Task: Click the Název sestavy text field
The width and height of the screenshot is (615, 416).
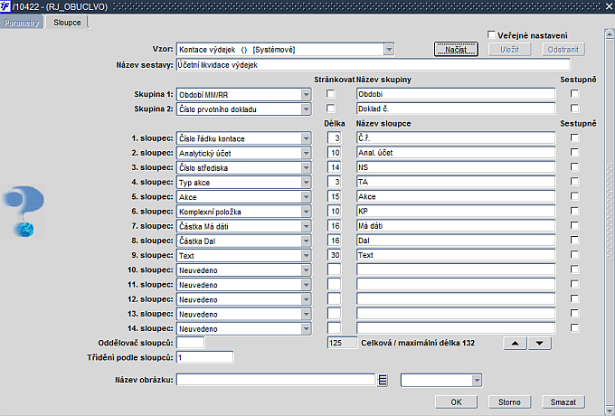Action: pos(373,65)
